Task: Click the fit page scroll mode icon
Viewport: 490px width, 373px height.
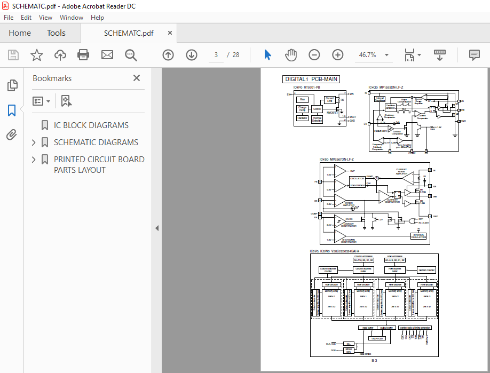Action: [409, 55]
